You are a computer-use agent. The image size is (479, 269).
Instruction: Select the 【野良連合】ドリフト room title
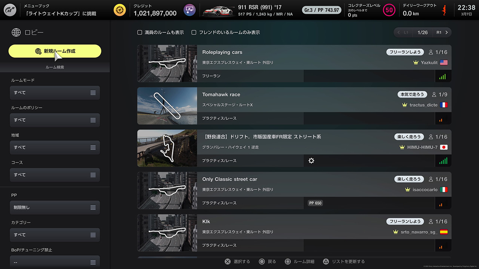[x=262, y=137]
